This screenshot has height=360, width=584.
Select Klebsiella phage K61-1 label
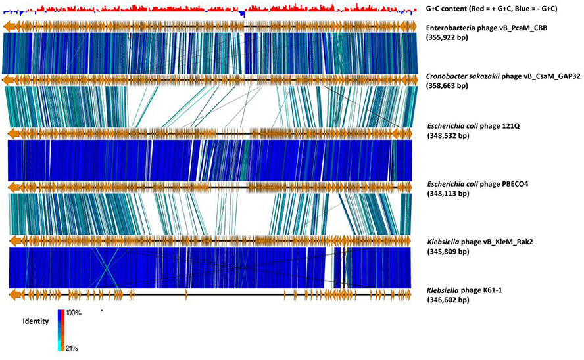(464, 290)
